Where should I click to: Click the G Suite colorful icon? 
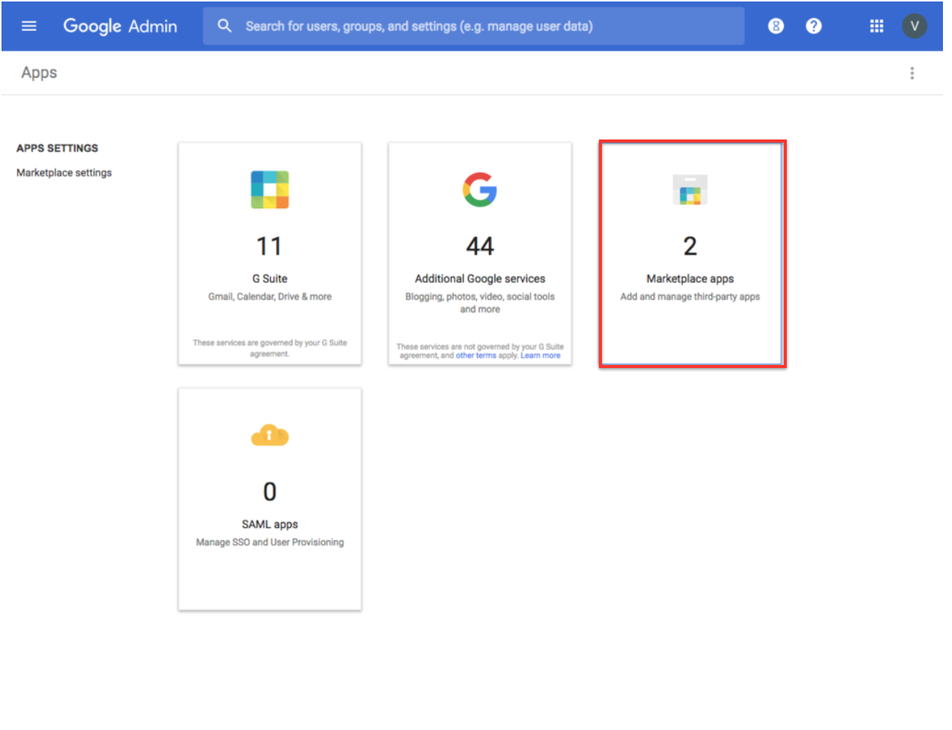click(x=270, y=190)
